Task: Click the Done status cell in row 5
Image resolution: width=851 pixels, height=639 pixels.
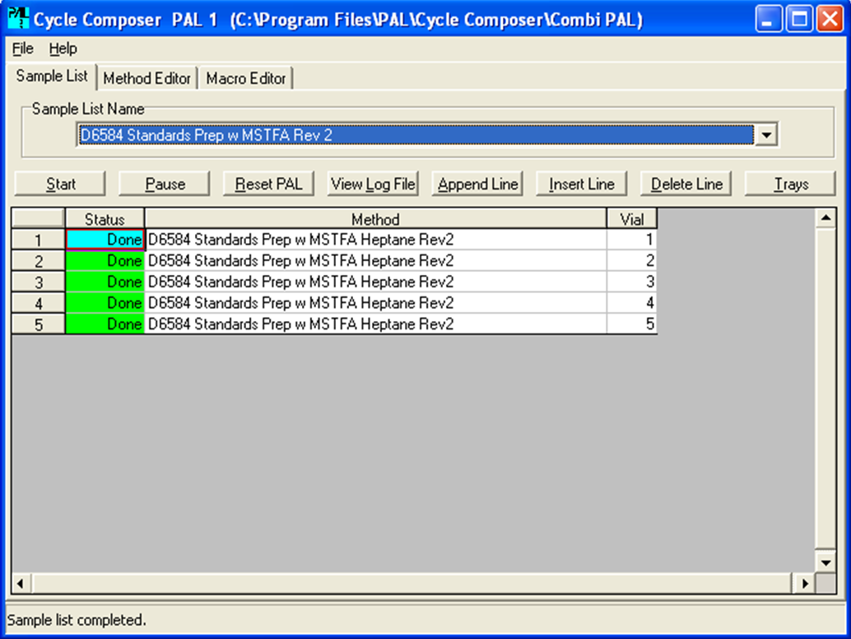Action: point(105,324)
